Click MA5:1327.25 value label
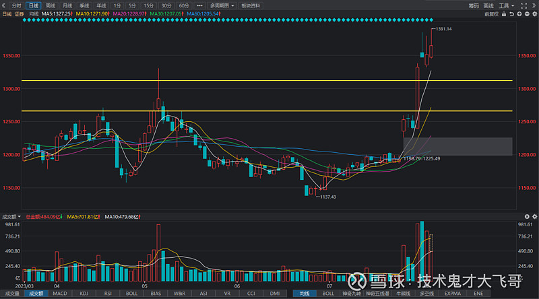This screenshot has width=539, height=299. click(x=57, y=13)
